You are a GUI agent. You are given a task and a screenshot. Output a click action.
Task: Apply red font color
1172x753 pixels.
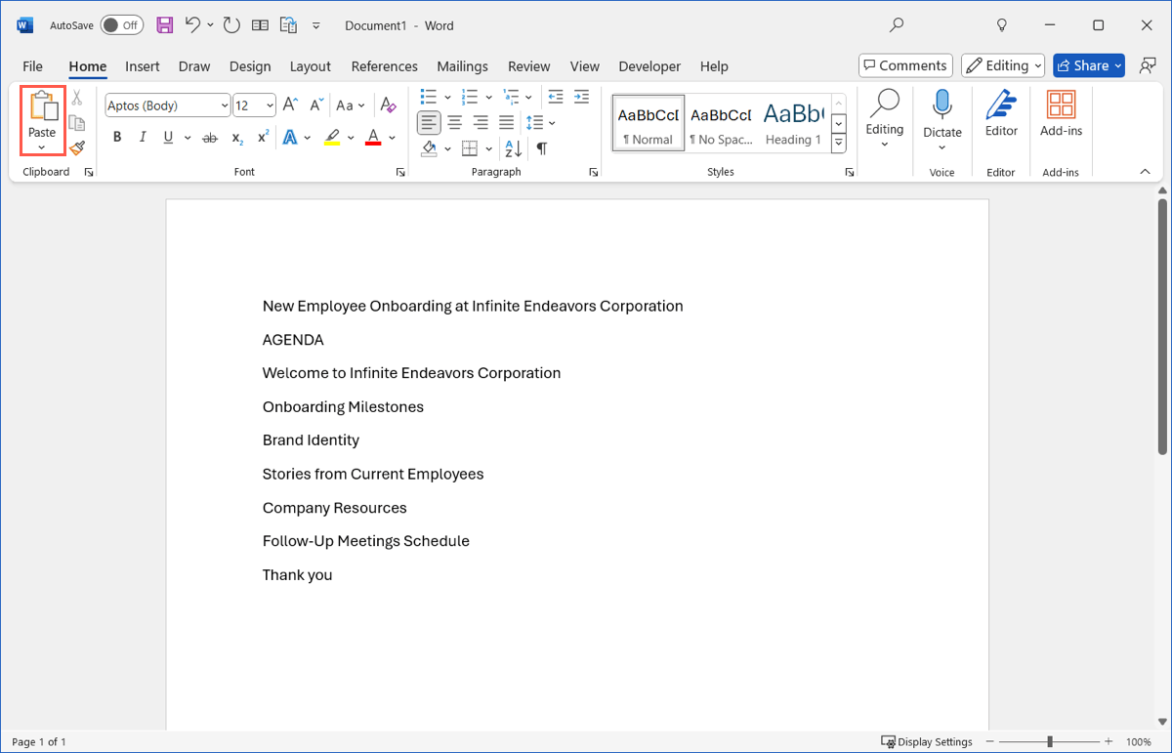pos(372,138)
